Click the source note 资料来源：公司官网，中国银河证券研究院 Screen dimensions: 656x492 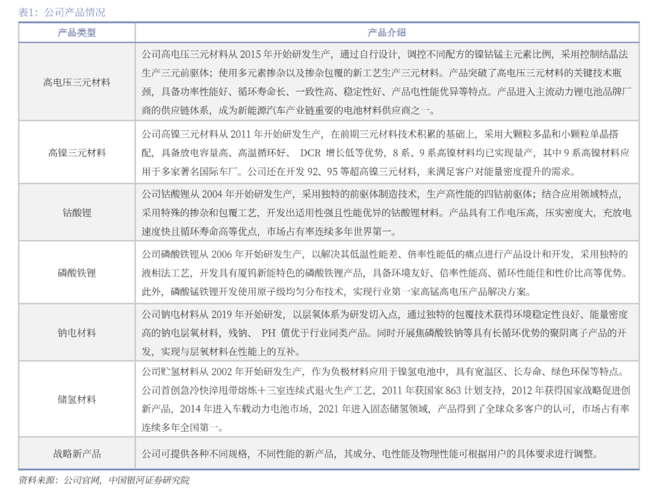[104, 480]
